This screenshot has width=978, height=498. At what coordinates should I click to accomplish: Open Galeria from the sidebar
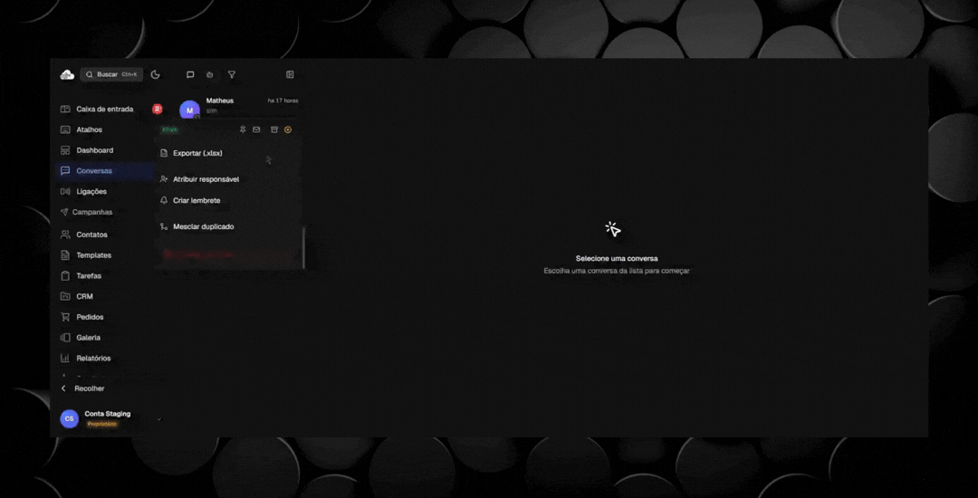point(105,337)
